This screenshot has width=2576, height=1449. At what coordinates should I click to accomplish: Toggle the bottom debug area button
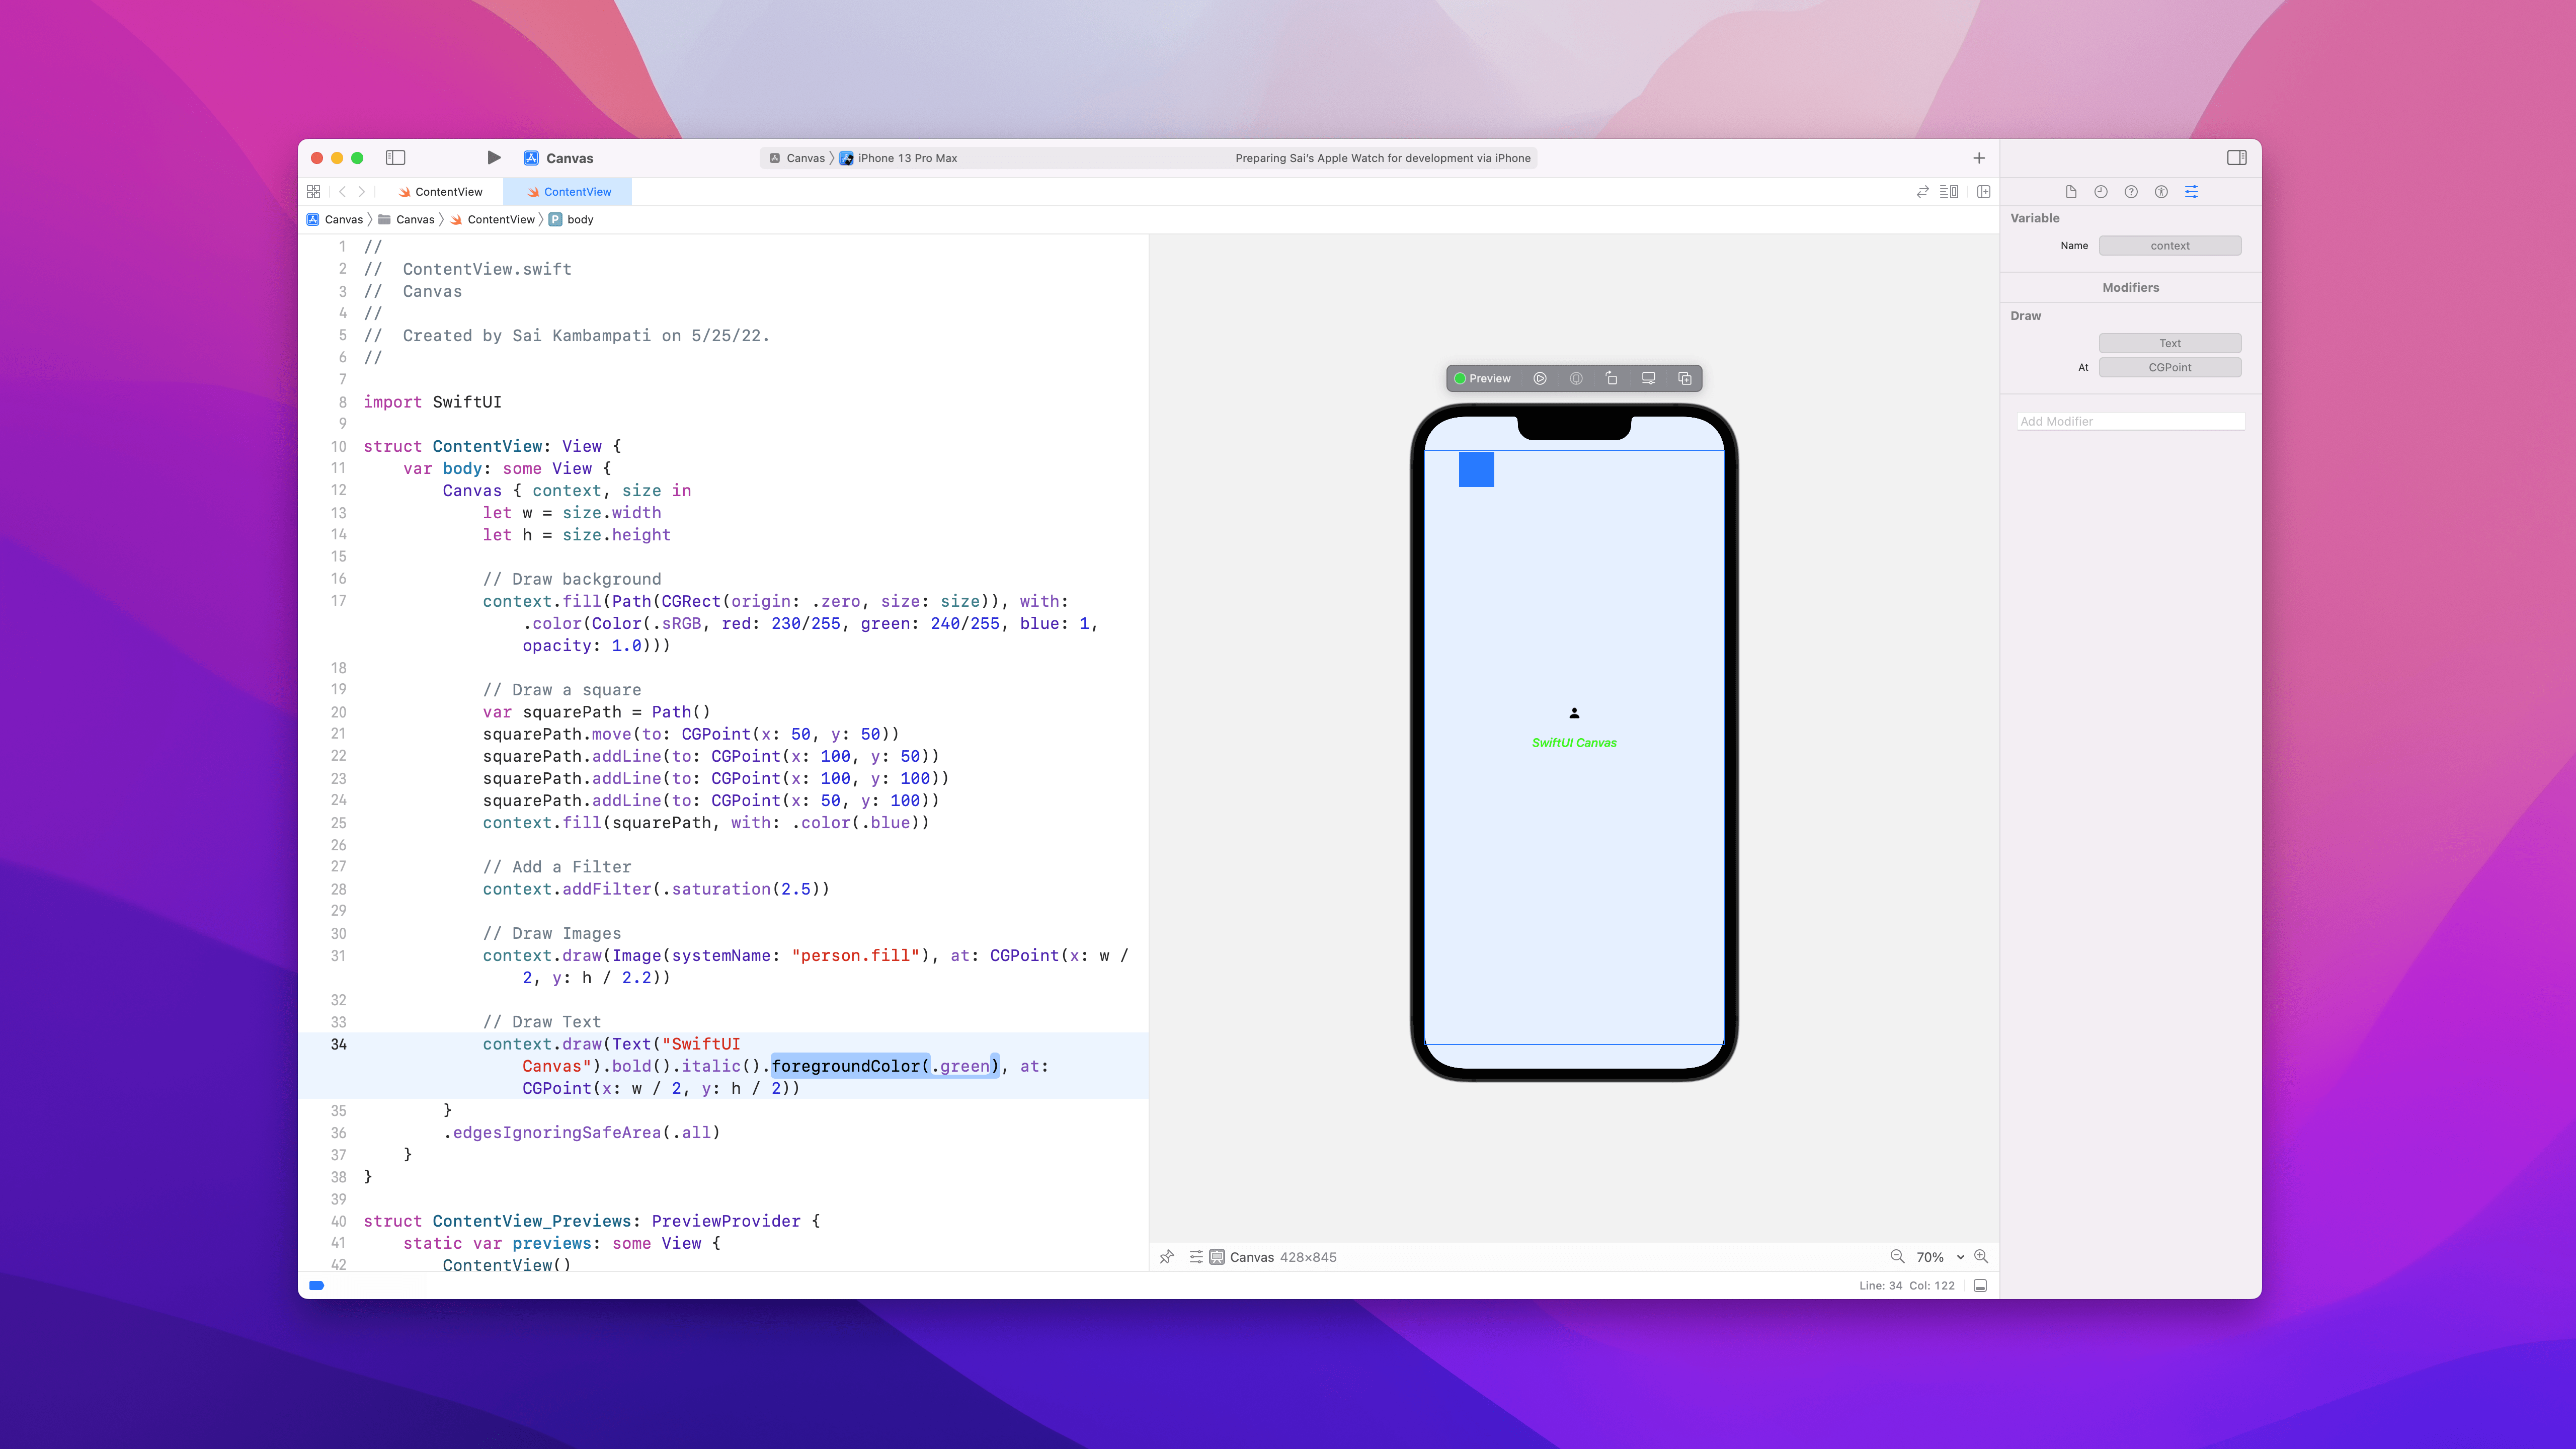(1980, 1286)
